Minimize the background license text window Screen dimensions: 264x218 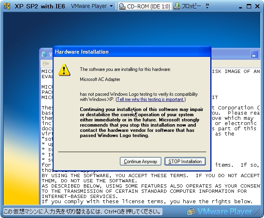click(x=254, y=54)
